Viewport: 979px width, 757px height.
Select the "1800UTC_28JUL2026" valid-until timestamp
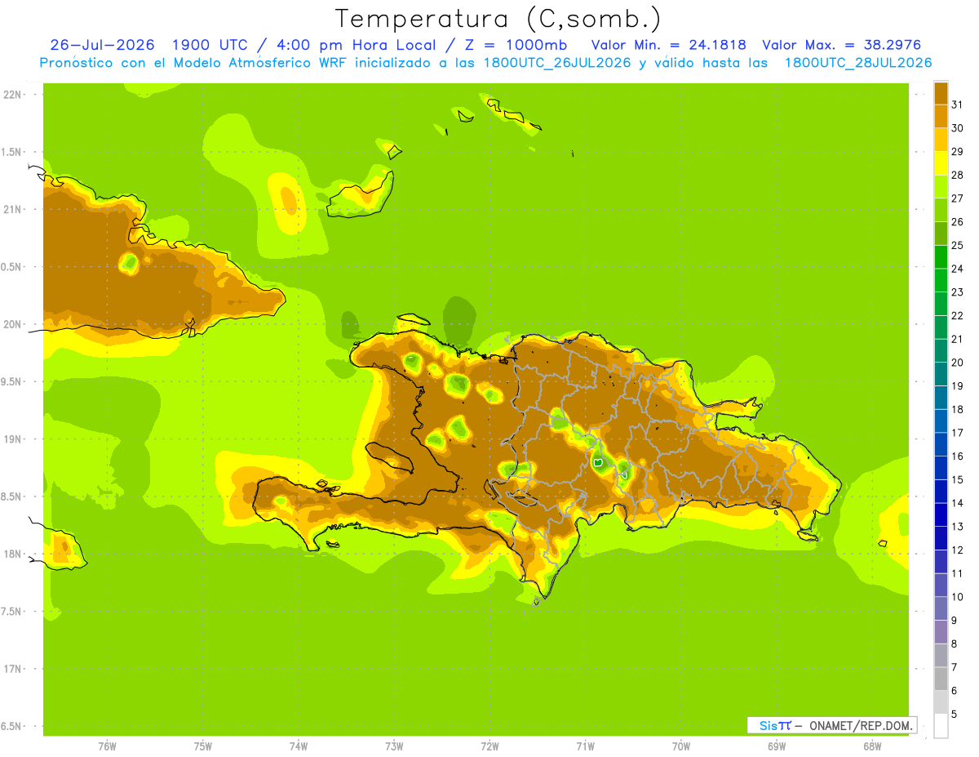tap(858, 63)
